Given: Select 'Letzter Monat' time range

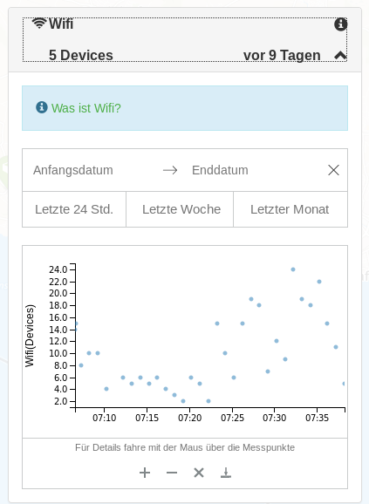Looking at the screenshot, I should pyautogui.click(x=290, y=209).
